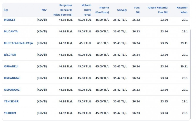Select the Gazyağı column header
Image resolution: width=196 pixels, height=121 pixels.
pos(122,10)
